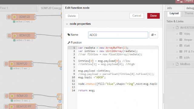This screenshot has height=109, width=194.
Task: Click the tag icon next to Name
Action: 69,35
